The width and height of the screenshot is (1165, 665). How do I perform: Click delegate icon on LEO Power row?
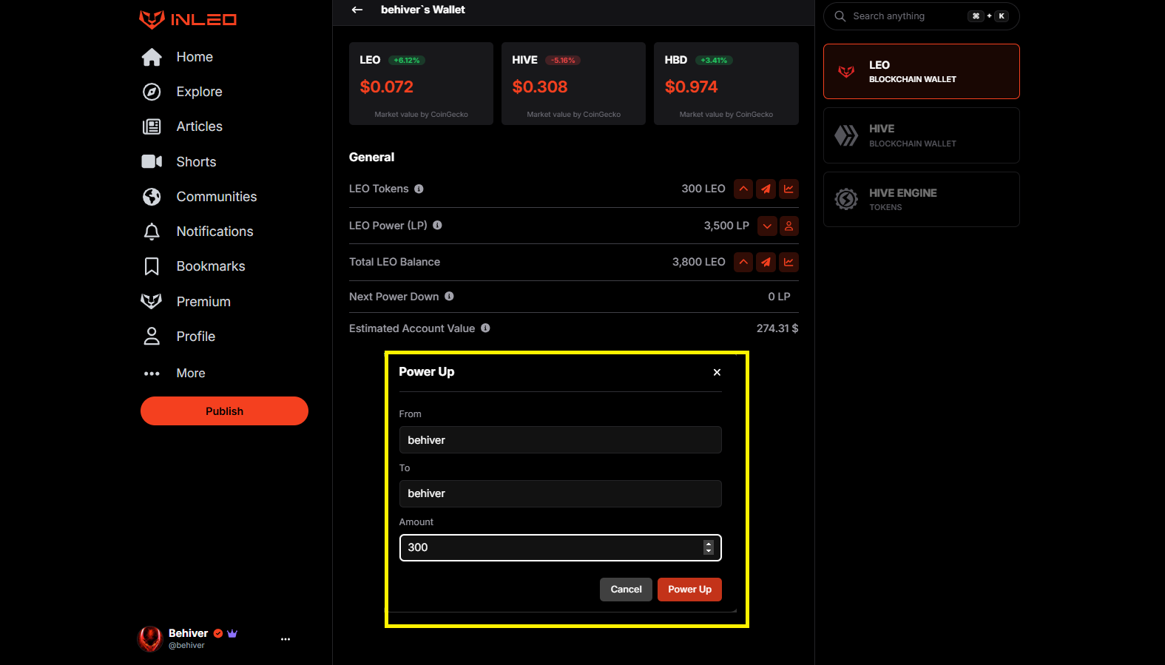tap(789, 226)
